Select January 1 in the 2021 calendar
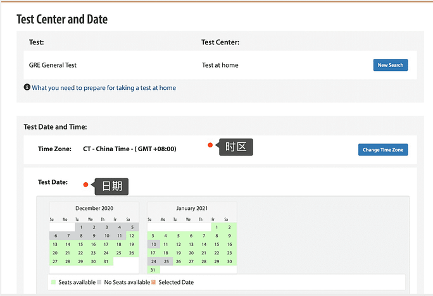This screenshot has width=433, height=296. click(x=216, y=227)
